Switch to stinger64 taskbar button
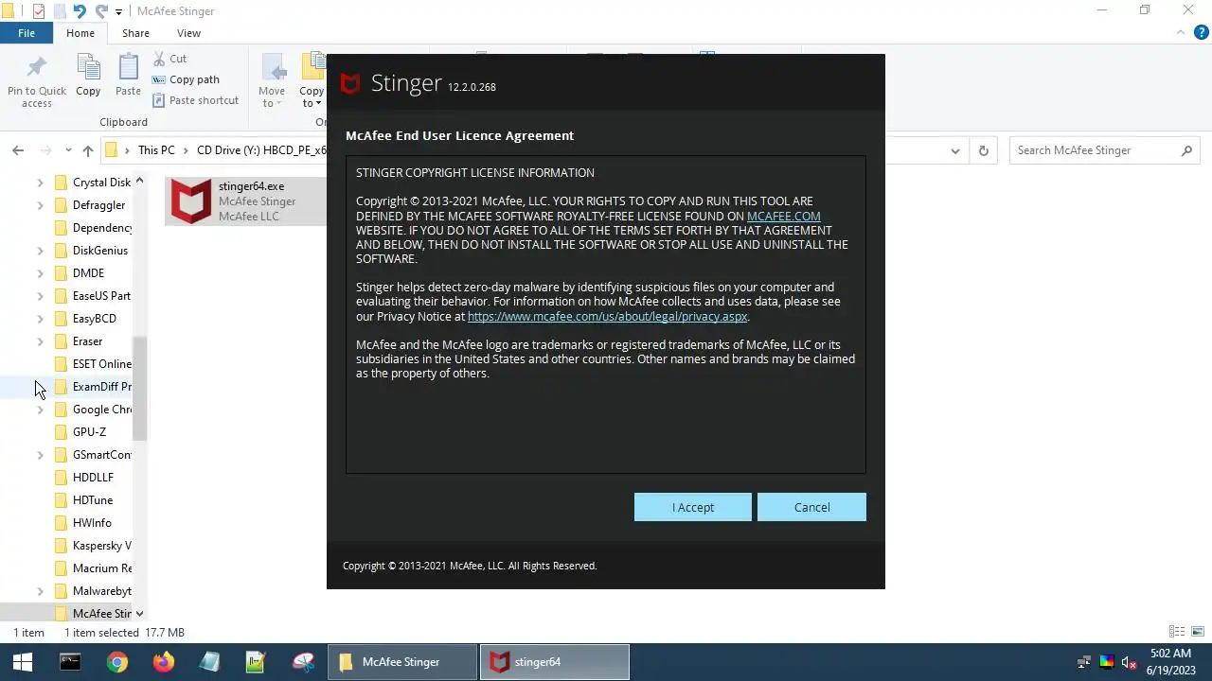The image size is (1212, 681). point(555,662)
